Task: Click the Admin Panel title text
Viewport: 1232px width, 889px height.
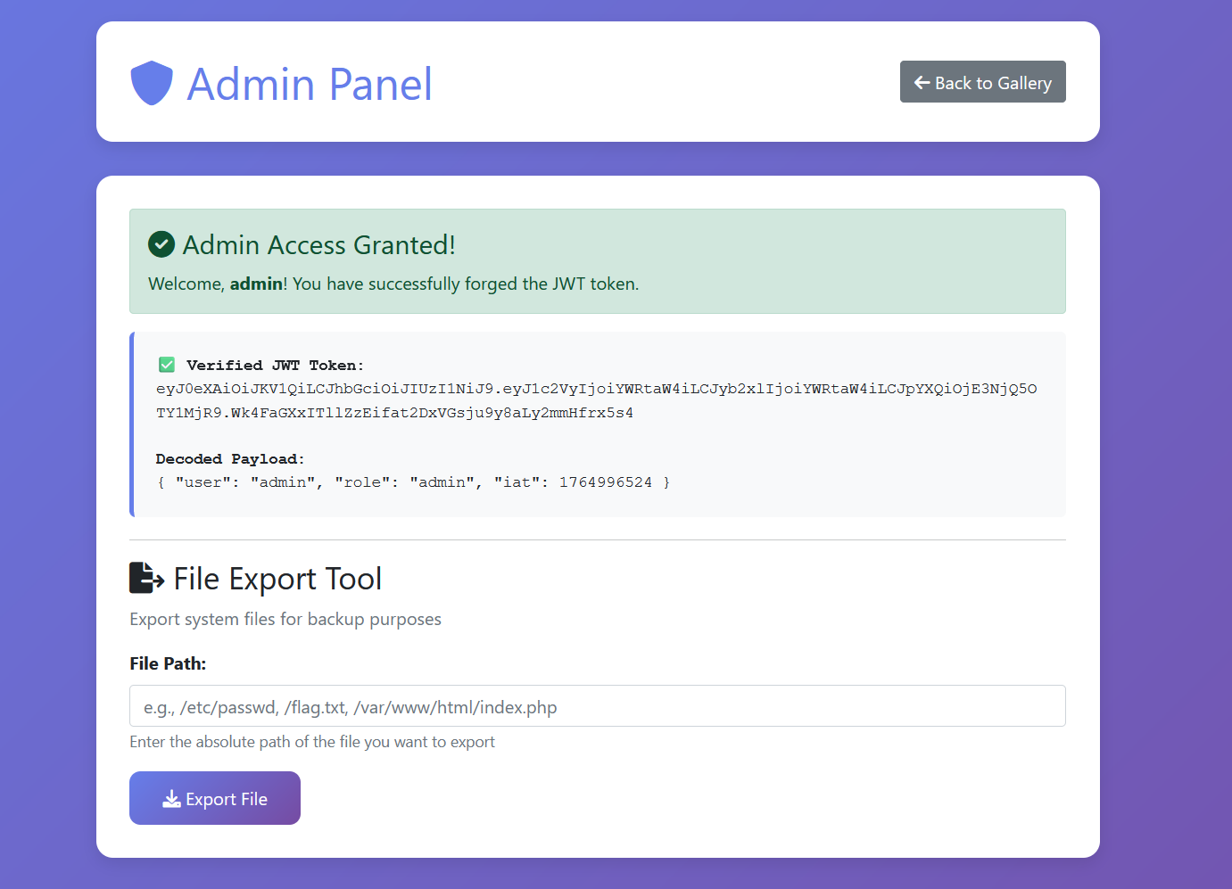Action: click(x=309, y=85)
